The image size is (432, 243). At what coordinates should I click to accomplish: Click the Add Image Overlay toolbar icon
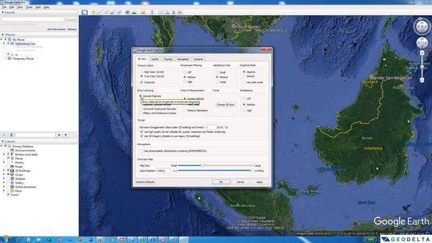113,12
